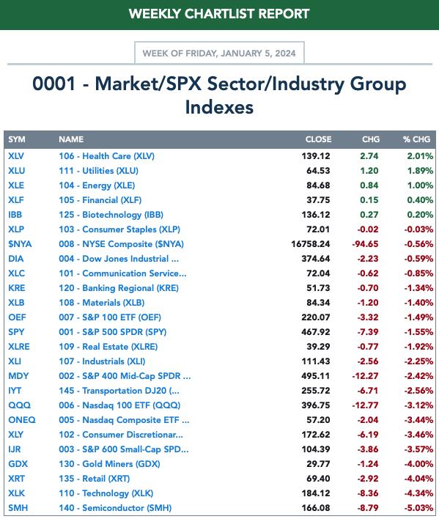This screenshot has height=519, width=439.
Task: Click the XLU ticker symbol
Action: pyautogui.click(x=17, y=171)
